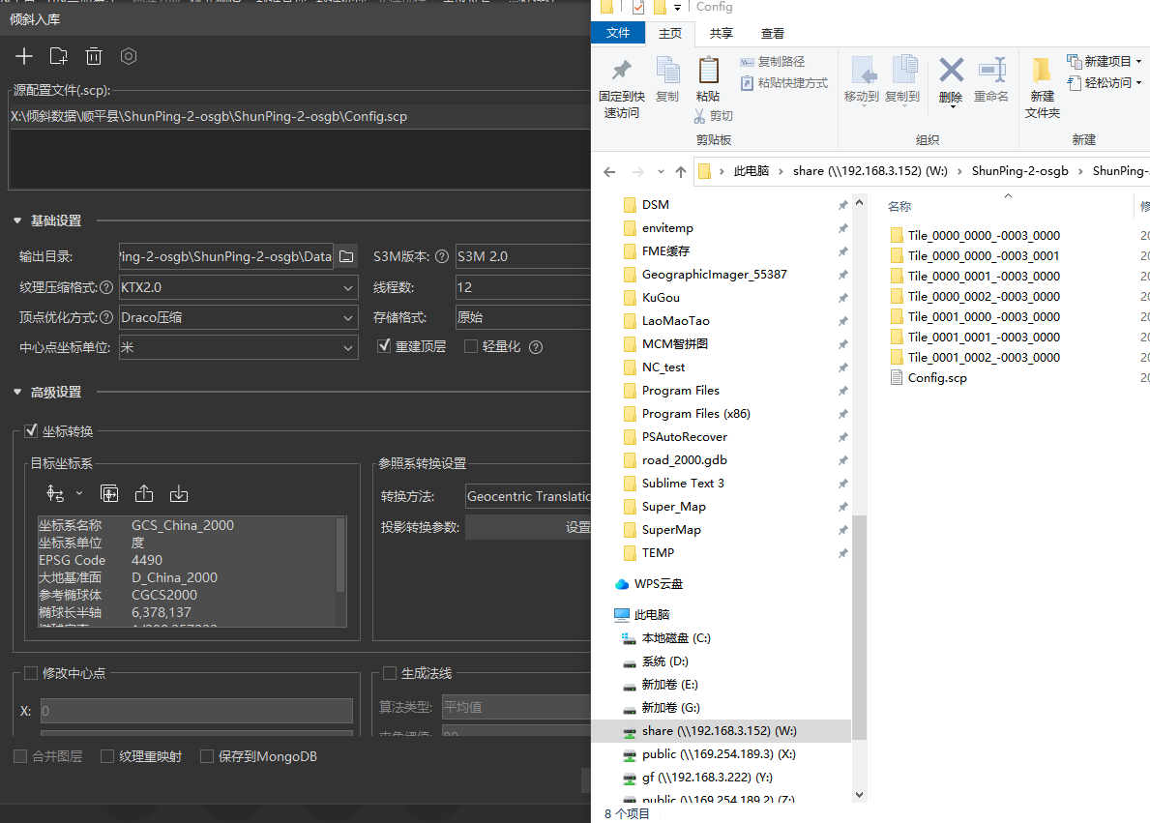This screenshot has height=823, width=1150.
Task: Enable the 保存到MongoDB checkbox
Action: [207, 756]
